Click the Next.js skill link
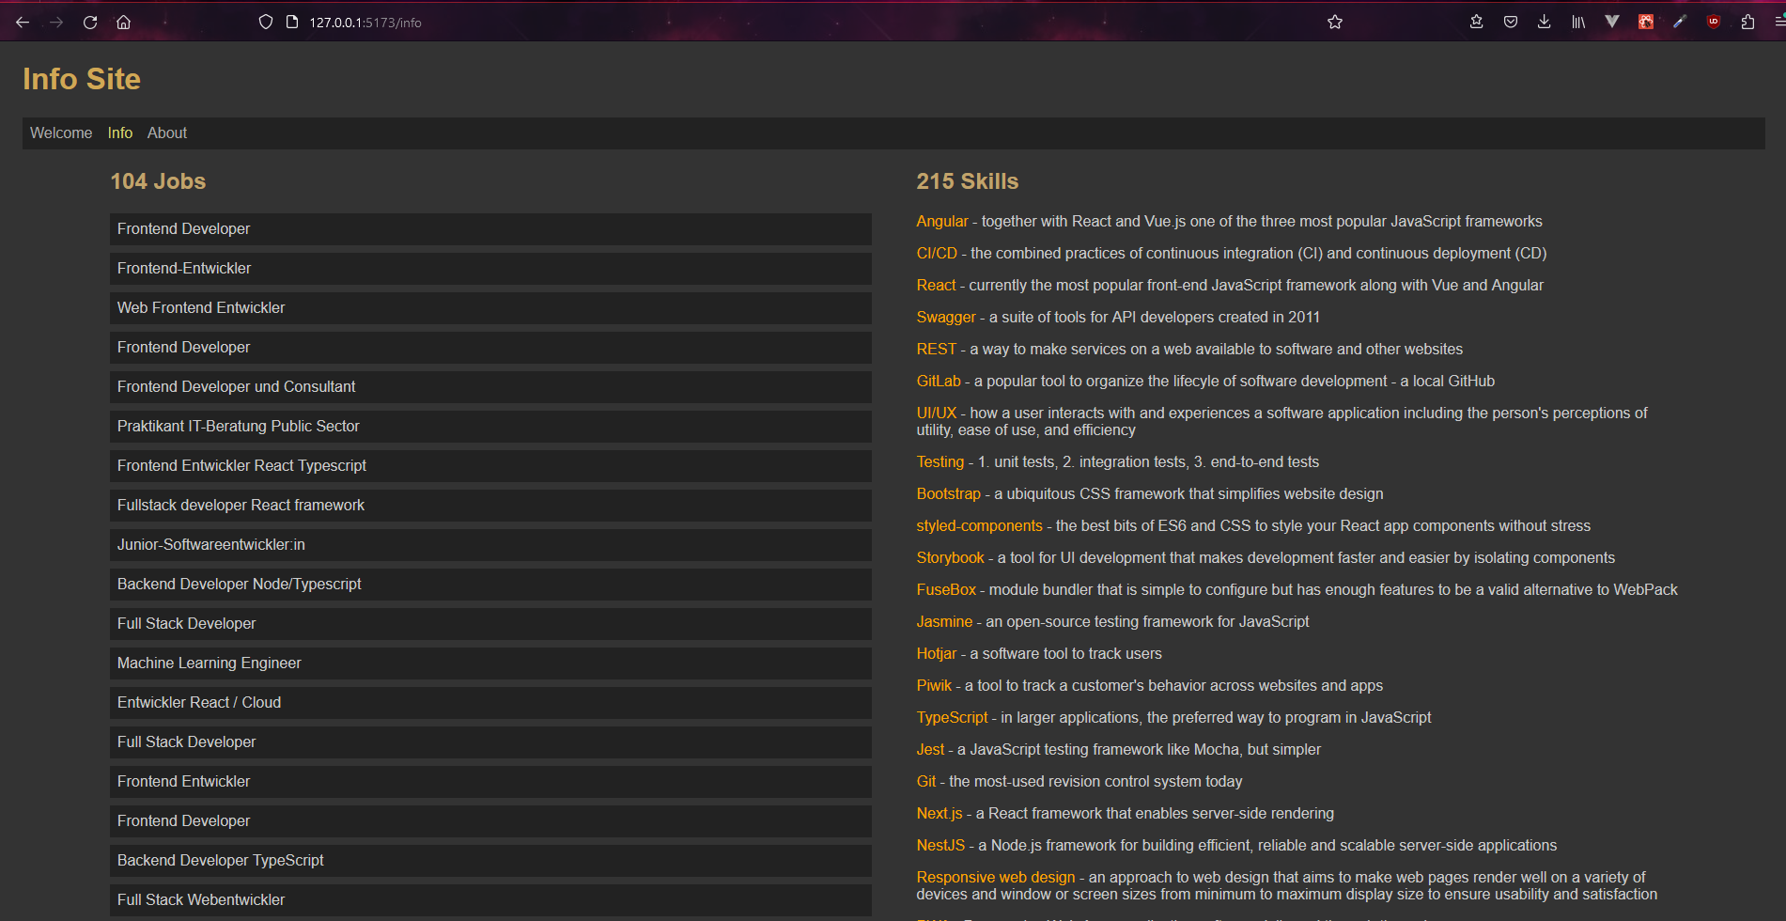 coord(940,814)
